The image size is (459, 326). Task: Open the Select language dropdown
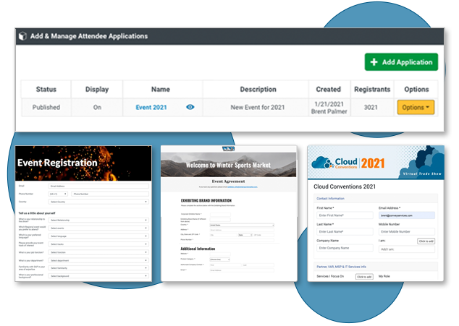pyautogui.click(x=98, y=236)
